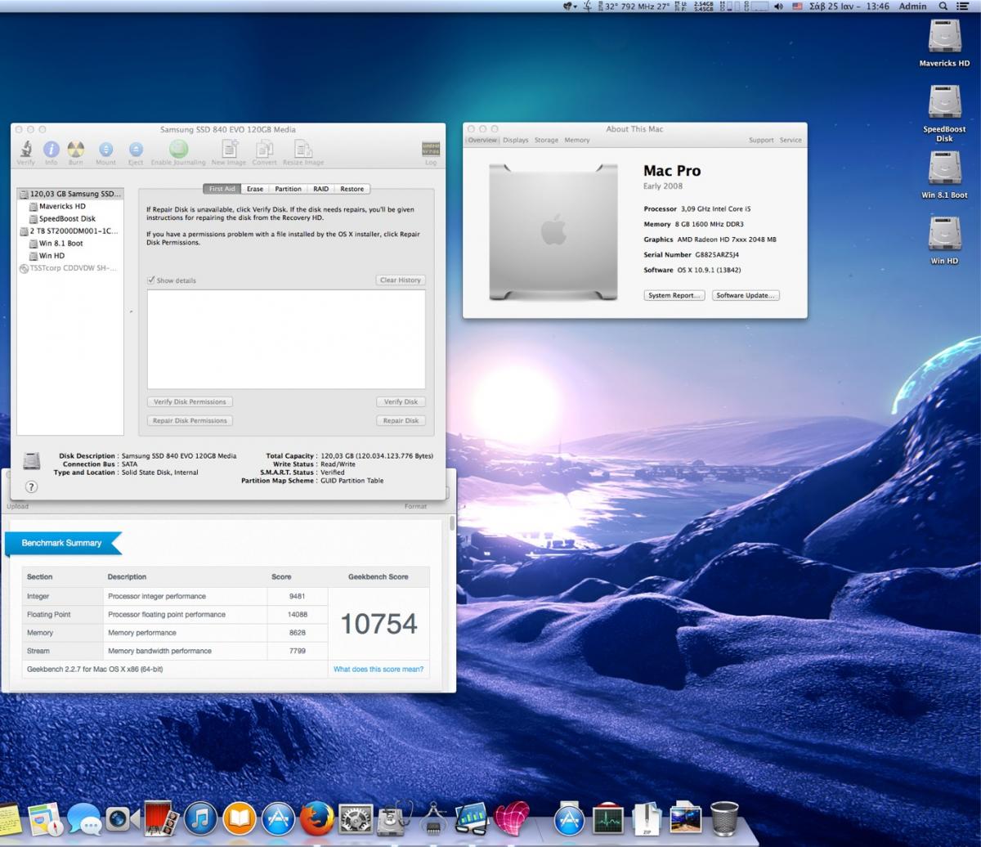Open Spotlight search in the menu bar
Image resolution: width=981 pixels, height=847 pixels.
[943, 7]
